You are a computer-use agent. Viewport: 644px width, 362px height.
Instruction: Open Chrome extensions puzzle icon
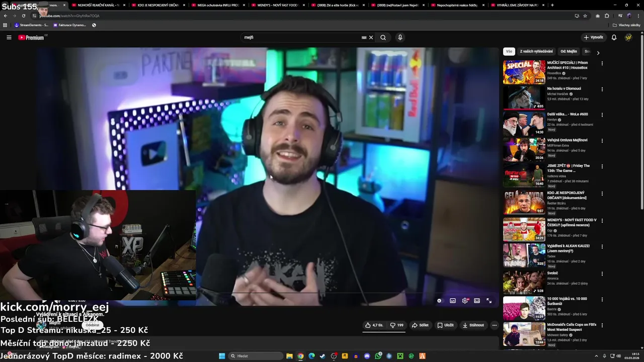[x=607, y=16]
